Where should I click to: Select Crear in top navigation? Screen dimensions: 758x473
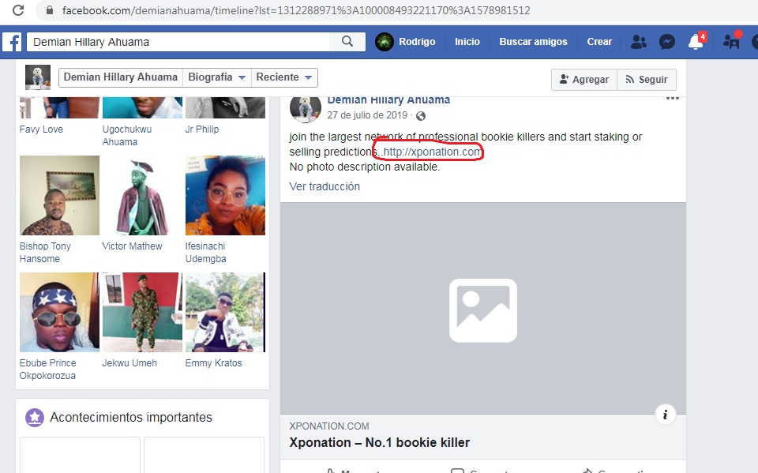point(599,42)
